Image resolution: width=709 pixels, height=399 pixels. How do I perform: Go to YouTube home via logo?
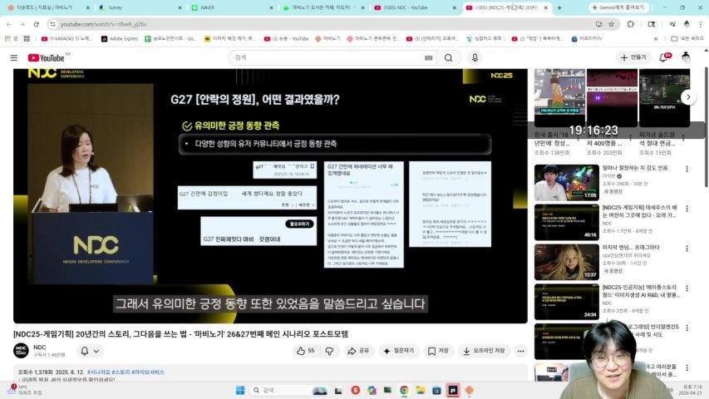tap(46, 58)
